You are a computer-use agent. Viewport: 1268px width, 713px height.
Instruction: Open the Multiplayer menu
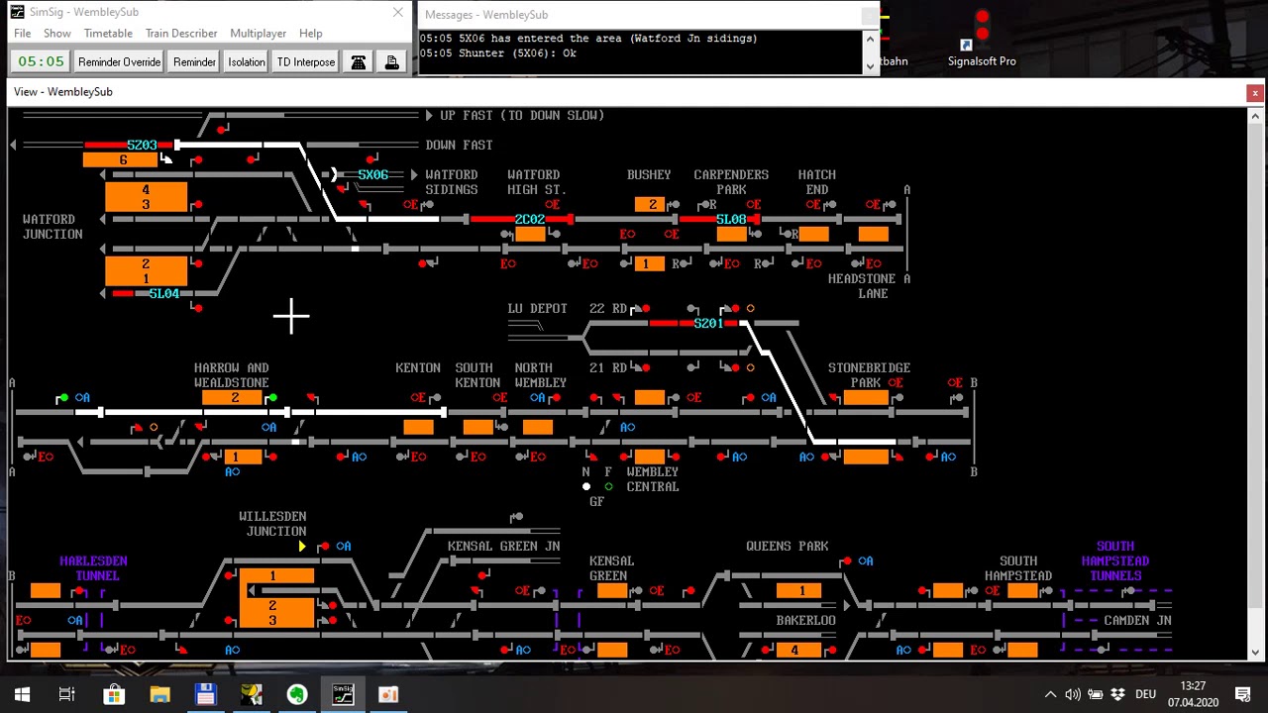[259, 33]
